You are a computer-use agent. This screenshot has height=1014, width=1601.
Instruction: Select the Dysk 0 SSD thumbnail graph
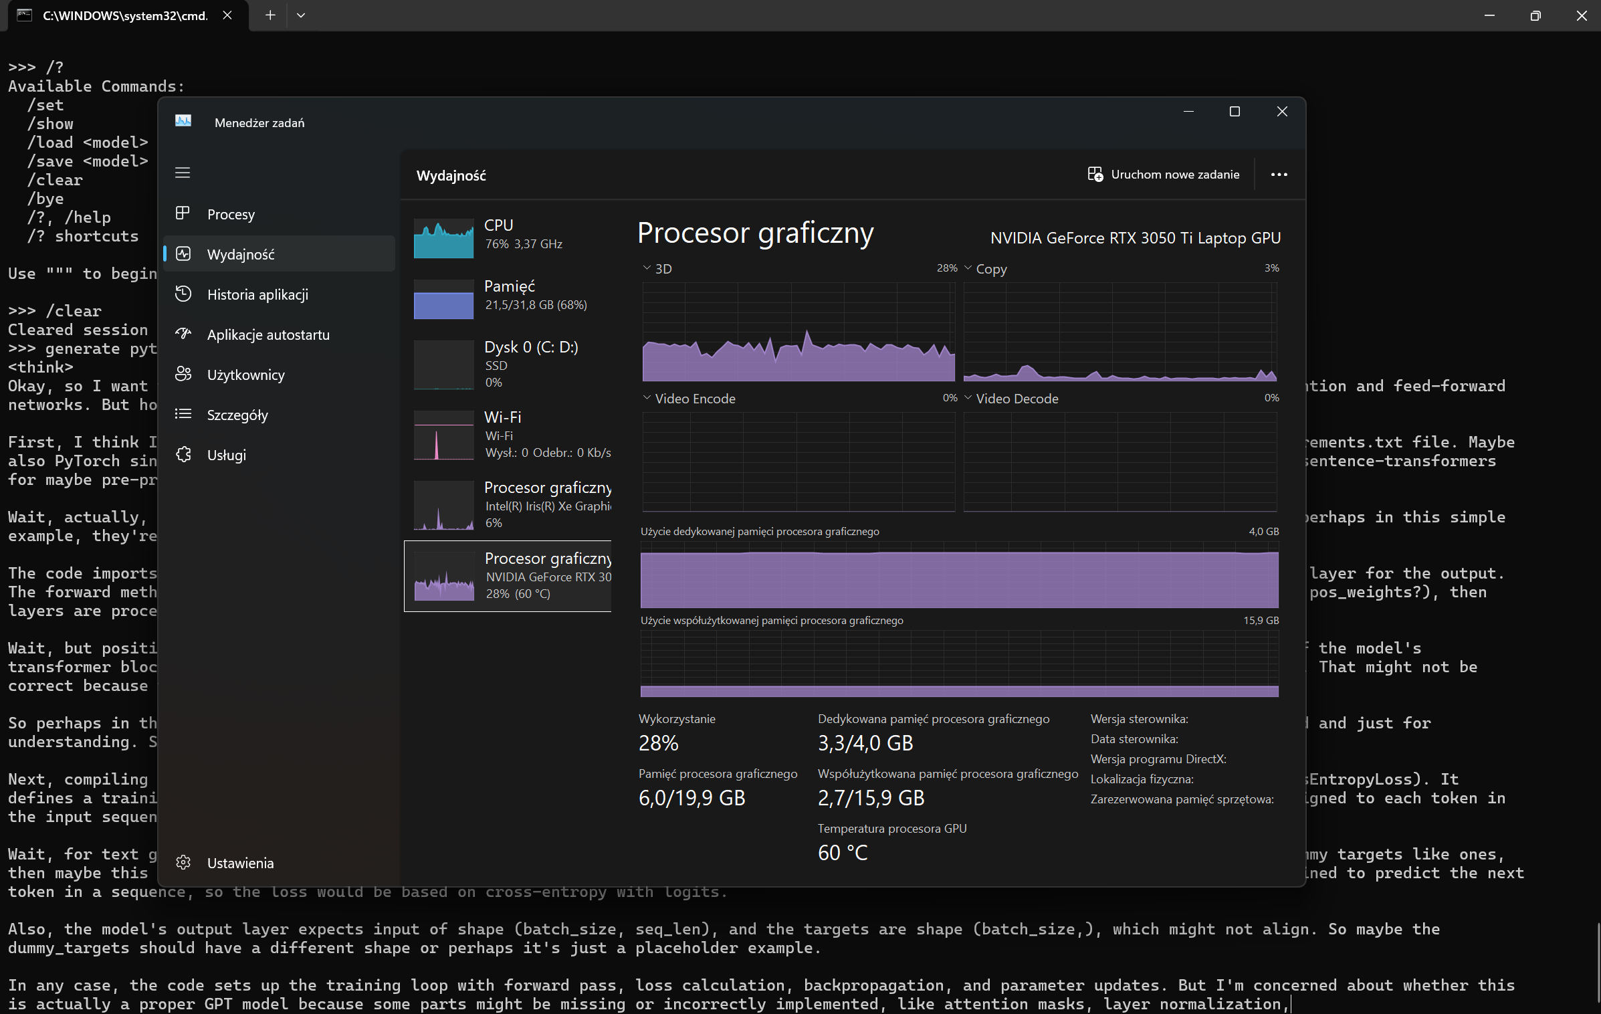pos(443,365)
